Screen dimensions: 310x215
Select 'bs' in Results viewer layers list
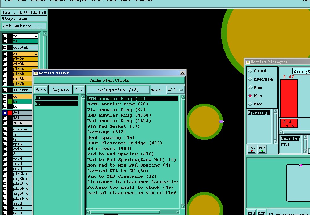[56, 103]
